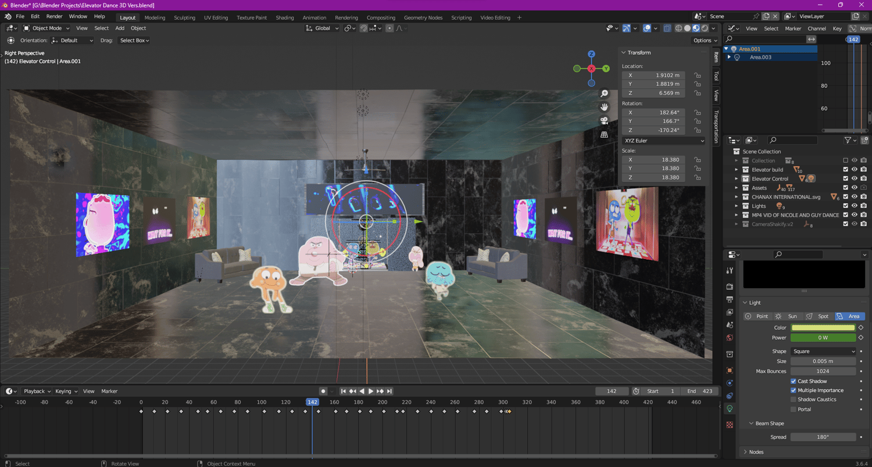Open the Render menu
Viewport: 872px width, 467px height.
click(54, 16)
